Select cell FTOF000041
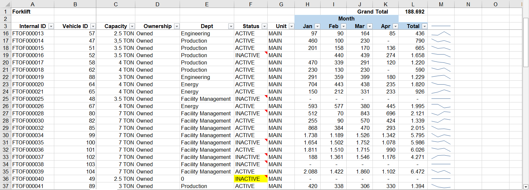 point(32,186)
